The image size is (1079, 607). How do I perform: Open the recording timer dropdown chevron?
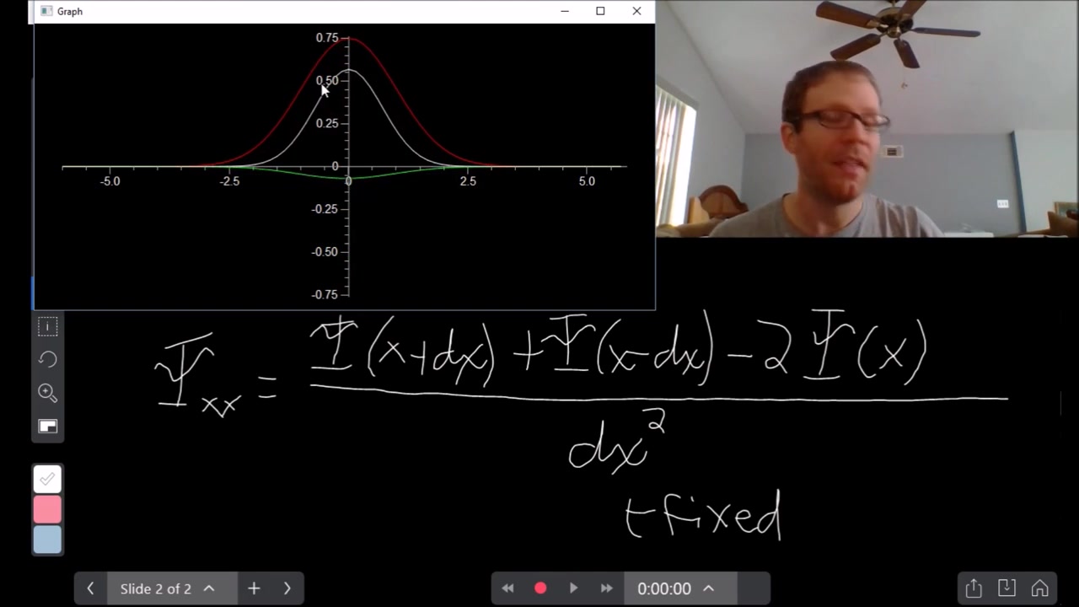(x=708, y=588)
